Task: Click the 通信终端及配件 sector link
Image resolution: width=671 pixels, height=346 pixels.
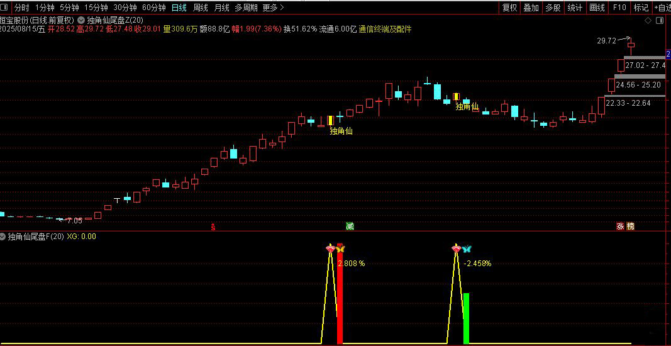Action: click(385, 29)
